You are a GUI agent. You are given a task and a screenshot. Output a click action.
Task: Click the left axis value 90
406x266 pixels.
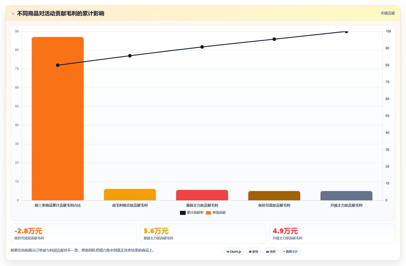point(17,31)
